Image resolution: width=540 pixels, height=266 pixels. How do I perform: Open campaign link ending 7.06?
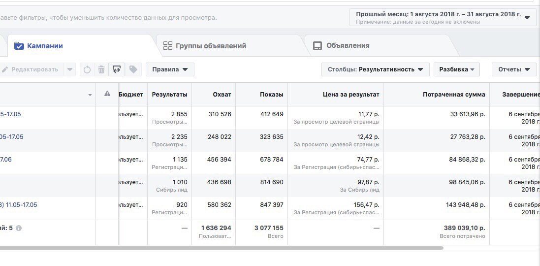[x=6, y=160]
